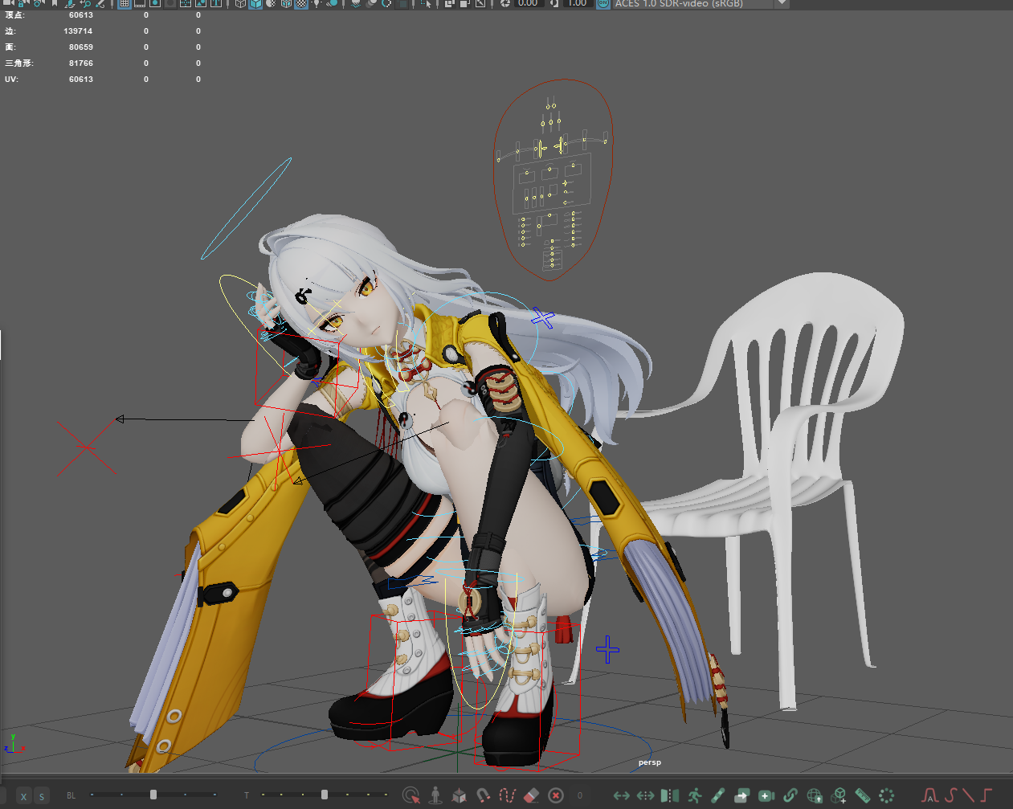Click the globe with arrow icon
1013x809 pixels.
815,795
